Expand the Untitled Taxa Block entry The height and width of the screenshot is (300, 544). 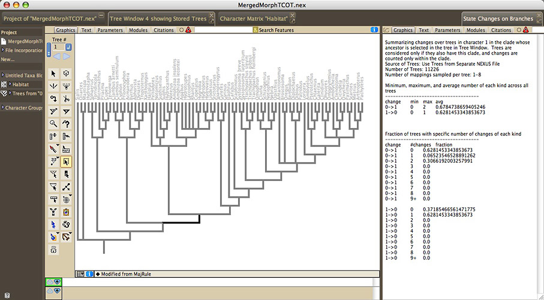click(x=3, y=75)
